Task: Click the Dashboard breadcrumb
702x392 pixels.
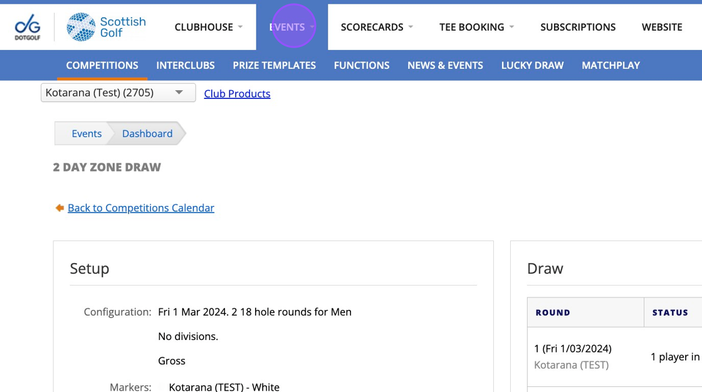Action: 147,133
